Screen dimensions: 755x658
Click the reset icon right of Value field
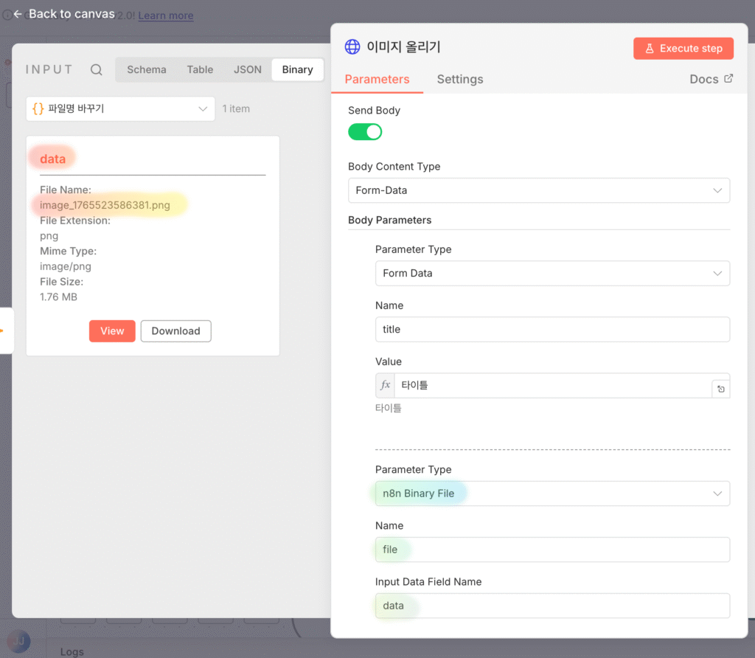click(720, 389)
